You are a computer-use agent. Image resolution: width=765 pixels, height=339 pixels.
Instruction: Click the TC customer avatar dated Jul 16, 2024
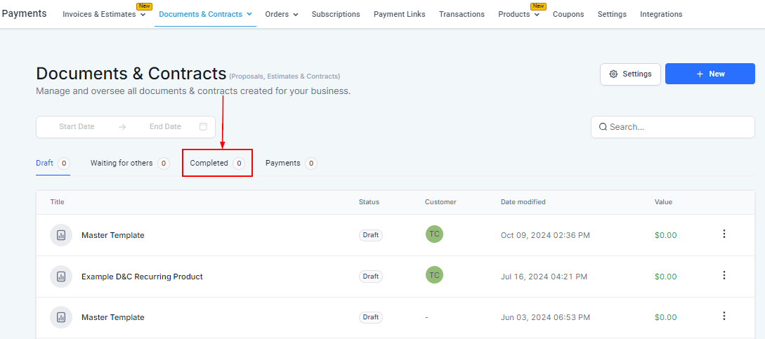(x=434, y=275)
